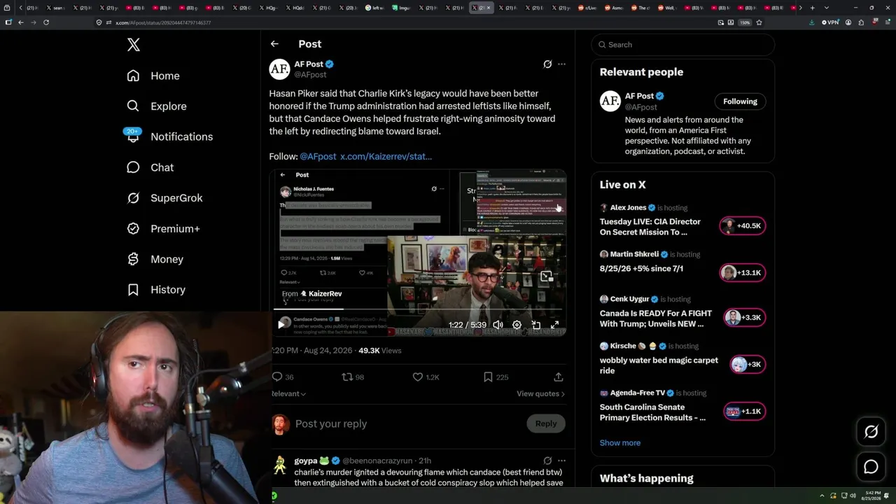Image resolution: width=896 pixels, height=504 pixels.
Task: Open the more options menu on goypa's reply
Action: pos(561,461)
